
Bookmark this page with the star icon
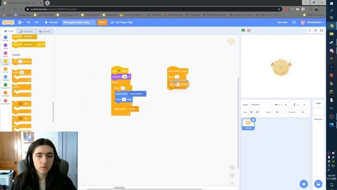(279, 9)
